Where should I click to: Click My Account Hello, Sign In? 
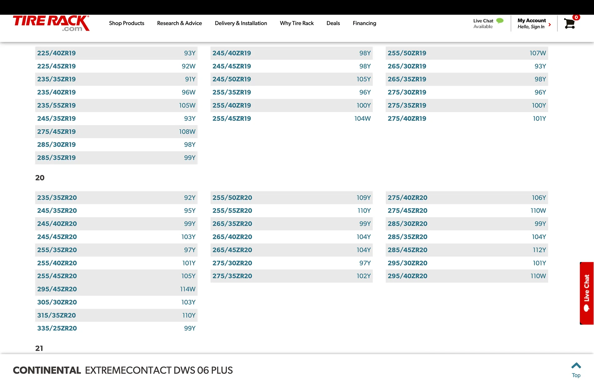coord(531,23)
